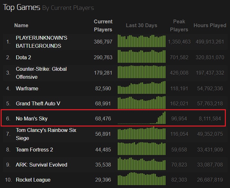Select peak players value 162,021
Screen dimensions: 230x188
coord(179,103)
